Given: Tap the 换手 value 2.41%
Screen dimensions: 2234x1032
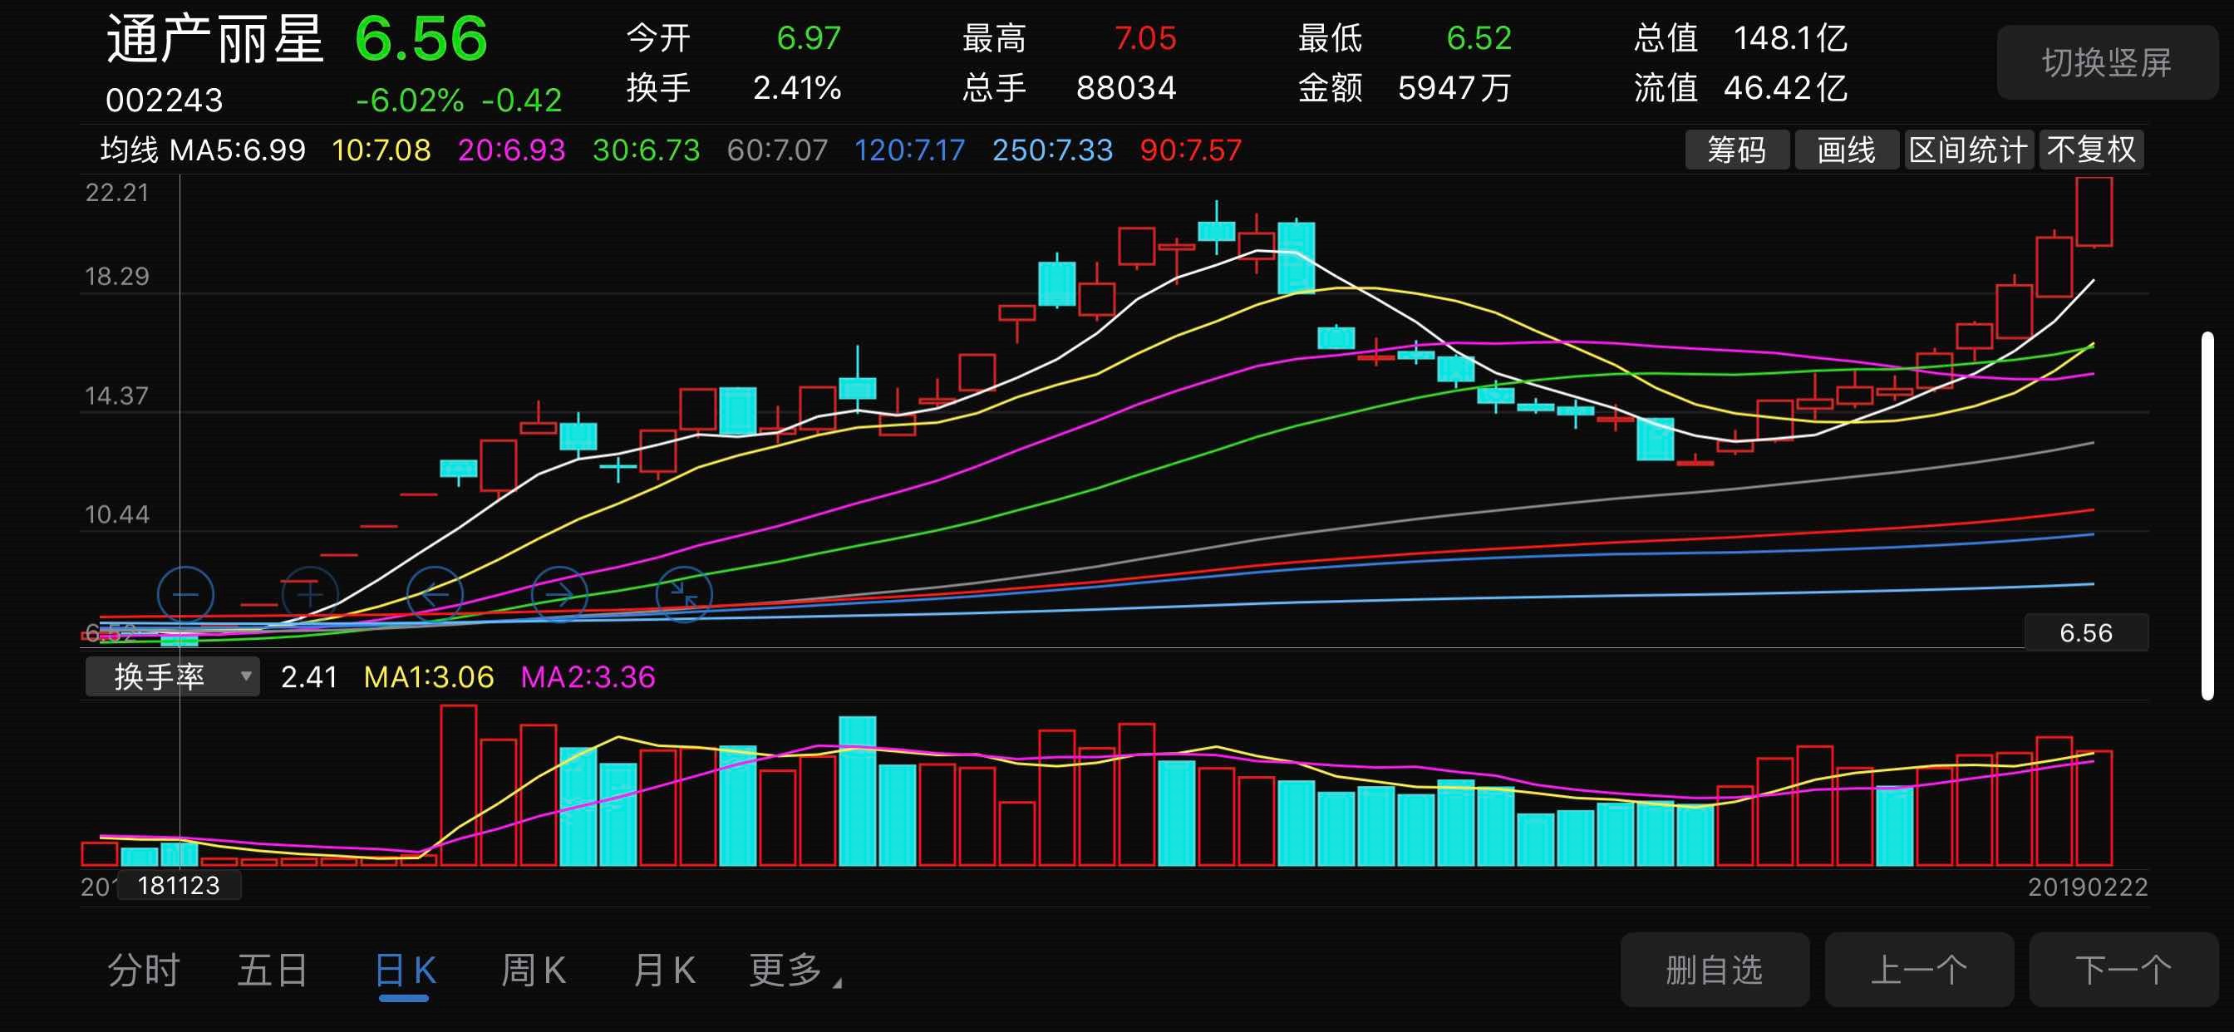Looking at the screenshot, I should tap(797, 87).
